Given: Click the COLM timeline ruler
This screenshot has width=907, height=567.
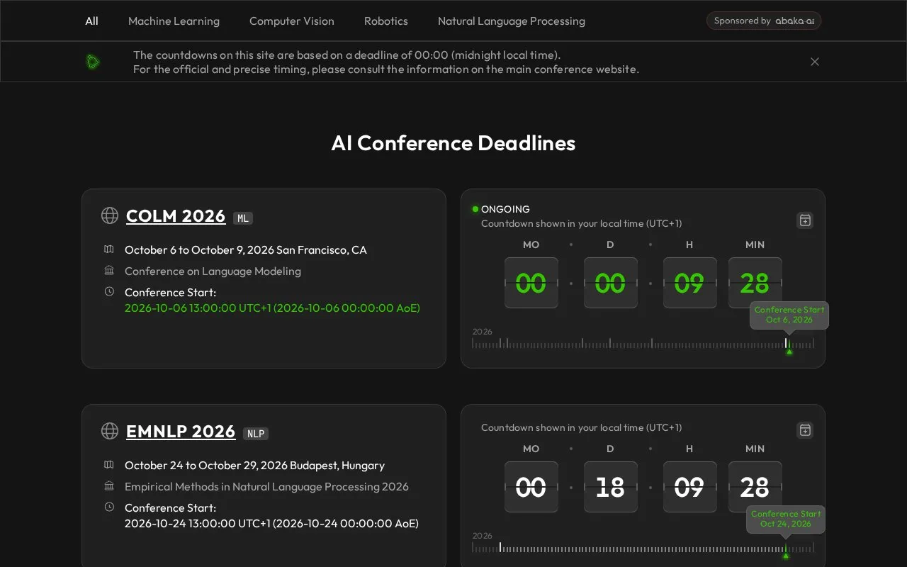Looking at the screenshot, I should pos(643,344).
